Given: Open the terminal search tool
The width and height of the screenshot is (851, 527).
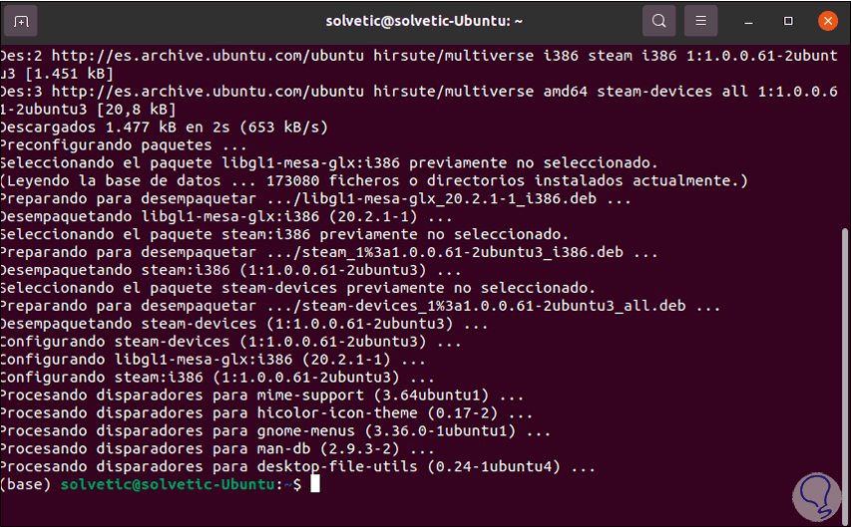Looking at the screenshot, I should click(x=658, y=21).
